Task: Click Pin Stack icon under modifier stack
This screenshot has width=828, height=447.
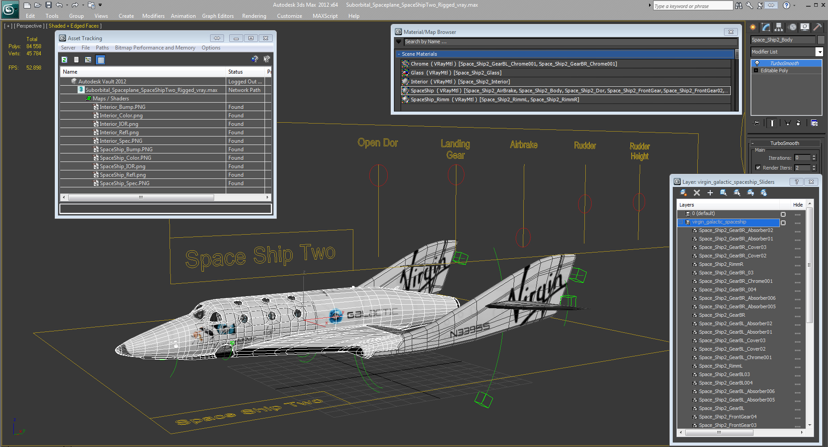Action: (x=757, y=123)
